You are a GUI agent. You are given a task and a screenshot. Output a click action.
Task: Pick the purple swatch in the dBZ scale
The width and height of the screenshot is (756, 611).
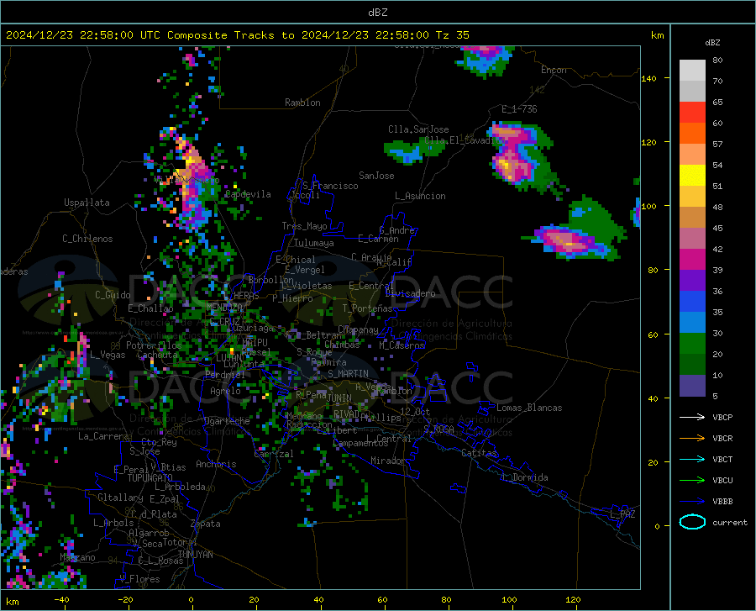pyautogui.click(x=692, y=281)
